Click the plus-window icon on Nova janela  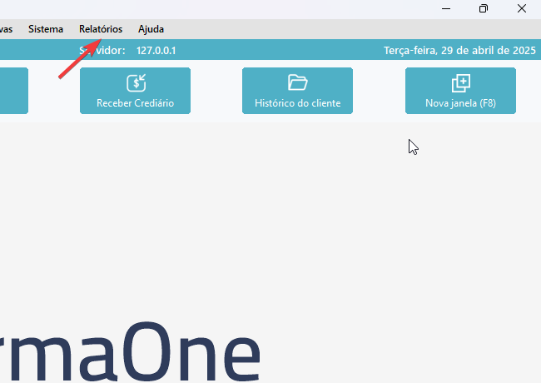tap(461, 83)
